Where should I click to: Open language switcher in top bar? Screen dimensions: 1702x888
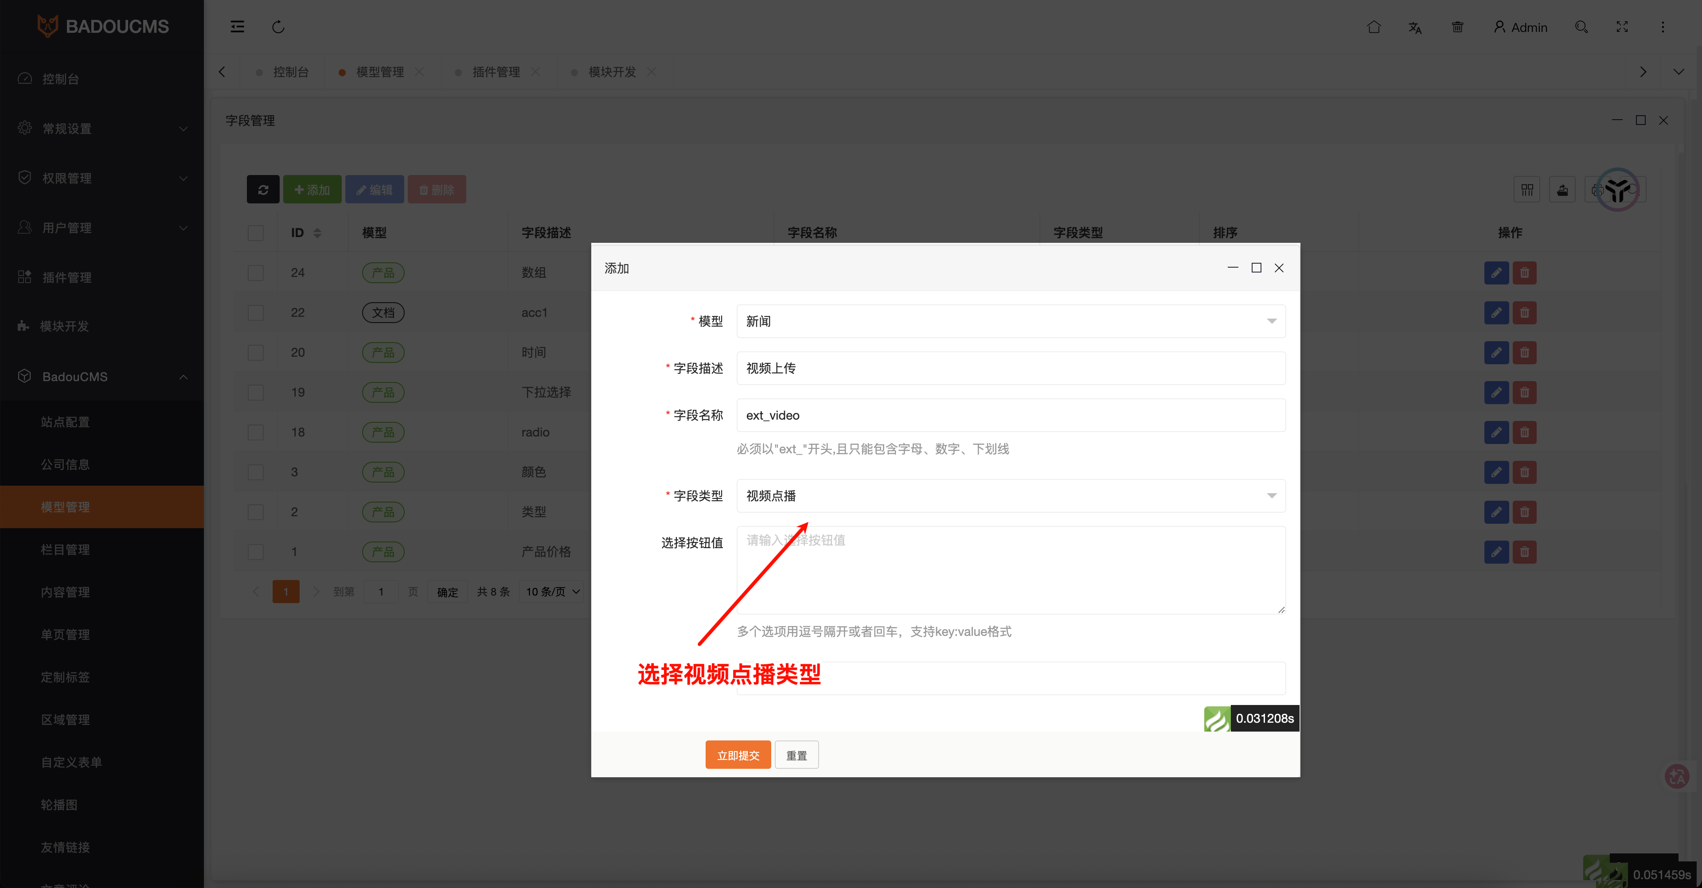[x=1415, y=27]
